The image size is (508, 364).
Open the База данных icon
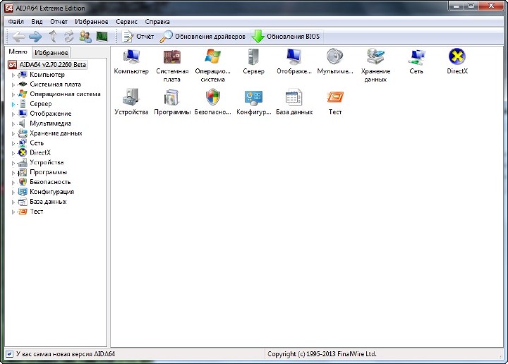click(294, 99)
